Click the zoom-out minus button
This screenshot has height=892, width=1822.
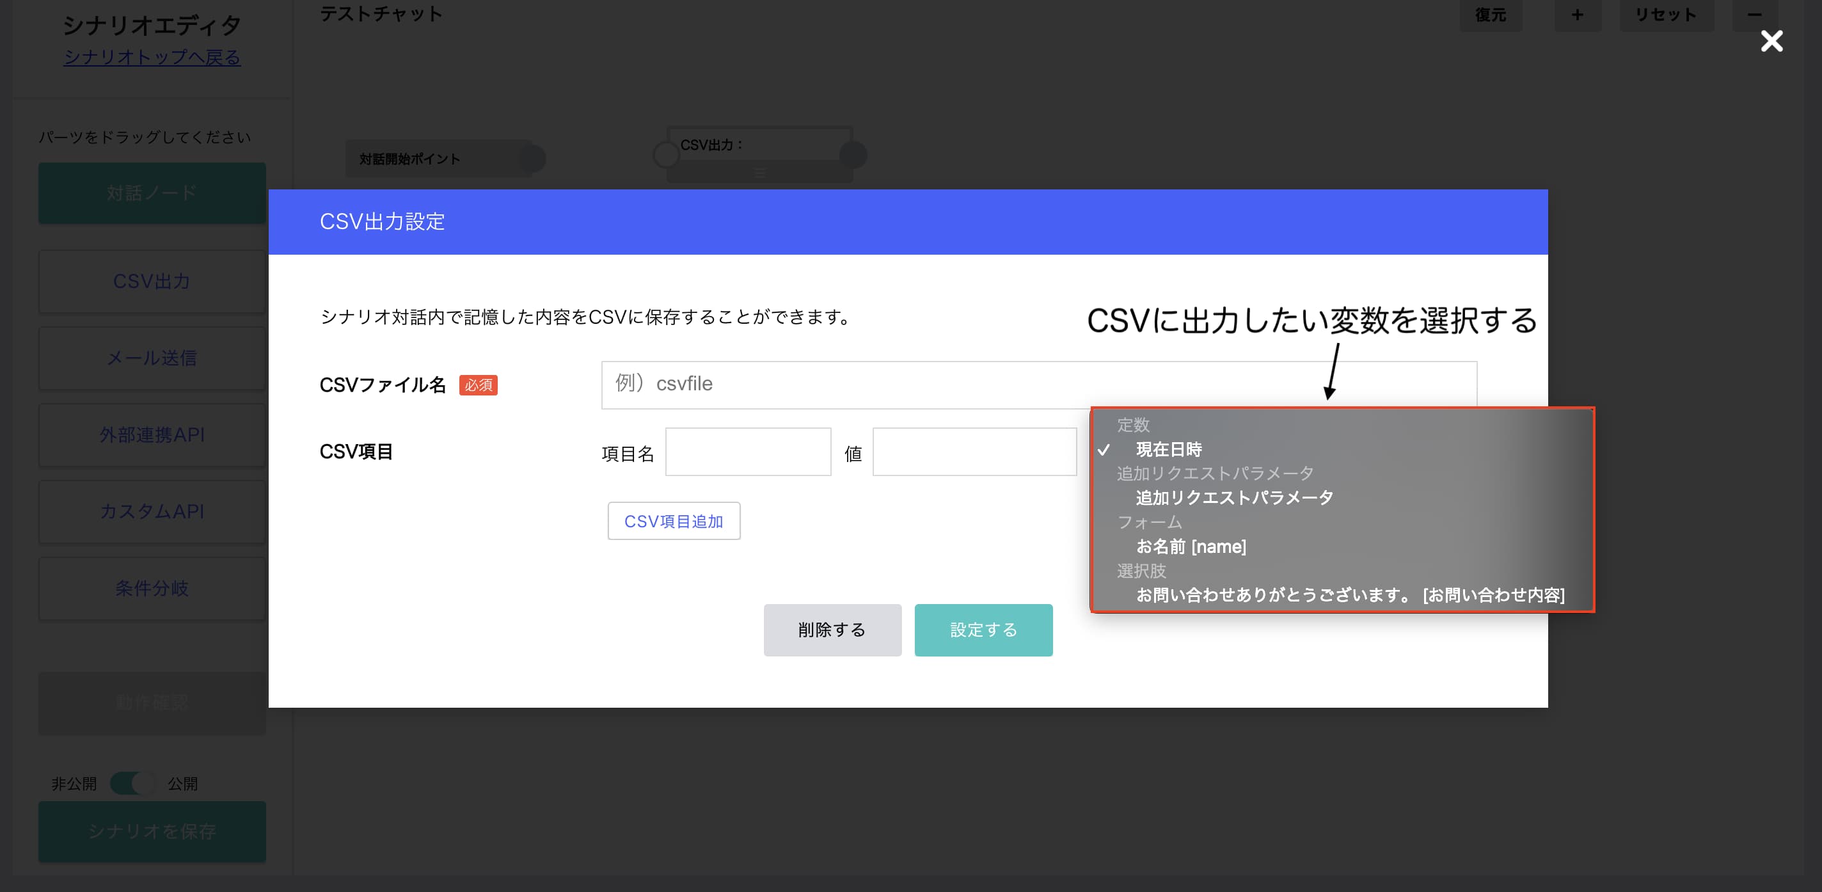coord(1754,15)
